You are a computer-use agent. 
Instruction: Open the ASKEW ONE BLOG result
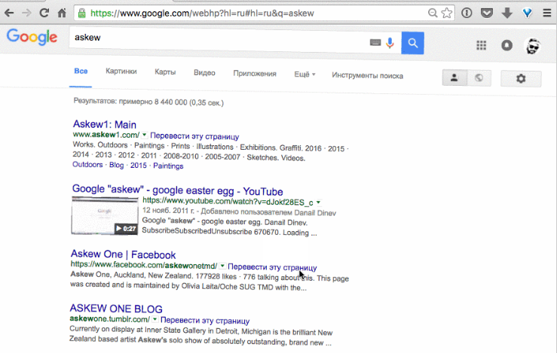(x=116, y=309)
